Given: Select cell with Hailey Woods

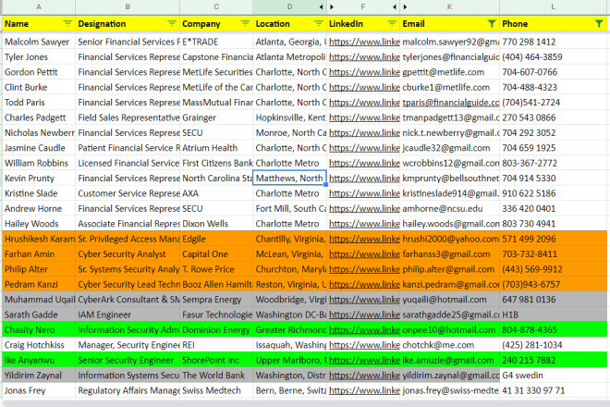Looking at the screenshot, I should pyautogui.click(x=39, y=224).
